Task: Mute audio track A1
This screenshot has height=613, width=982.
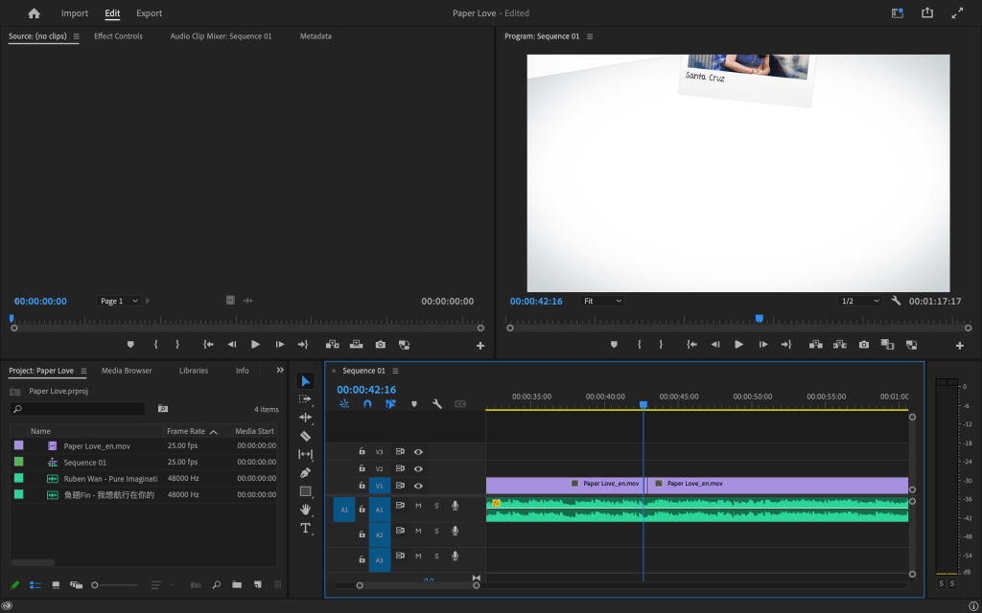Action: tap(418, 506)
